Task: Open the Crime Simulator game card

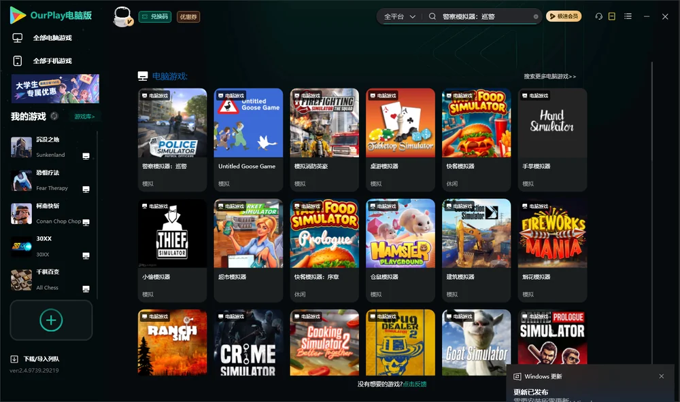Action: 248,342
